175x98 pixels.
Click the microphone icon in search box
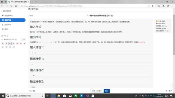point(42,96)
